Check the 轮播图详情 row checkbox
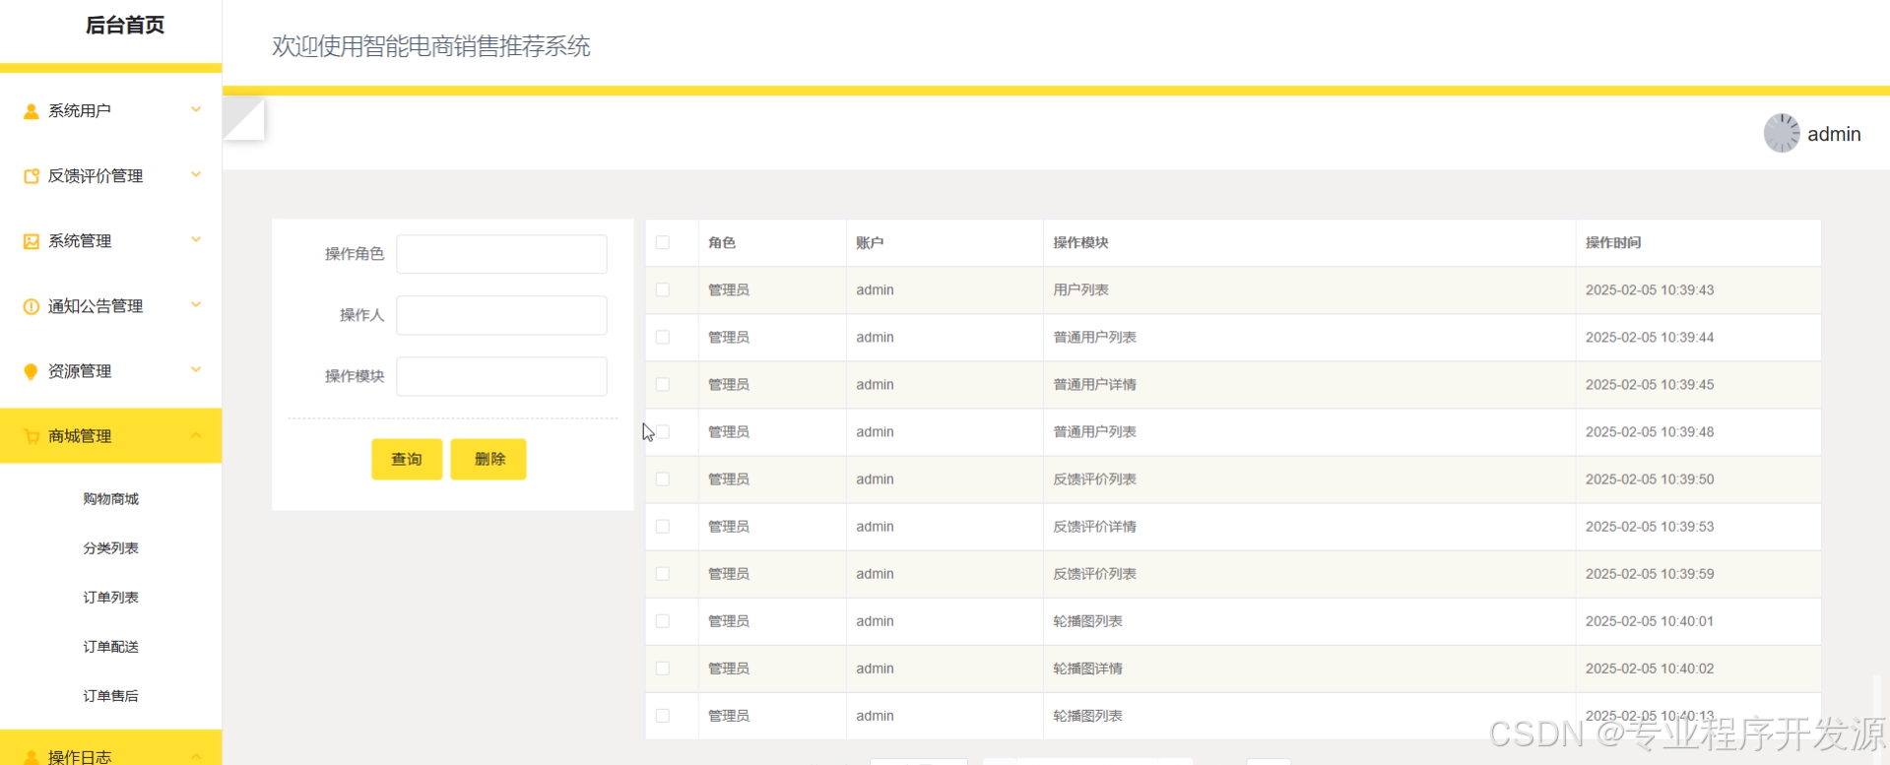1890x765 pixels. 663,668
